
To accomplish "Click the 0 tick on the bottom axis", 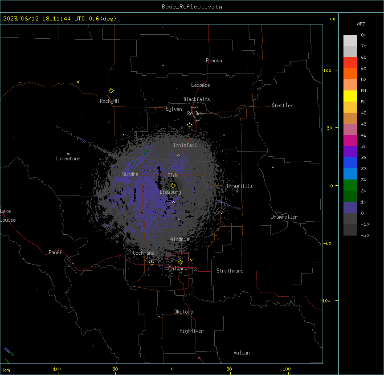I will [172, 369].
